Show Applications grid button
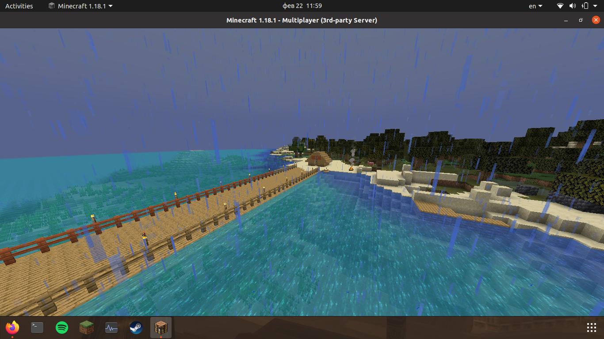Image resolution: width=604 pixels, height=339 pixels. [x=592, y=328]
